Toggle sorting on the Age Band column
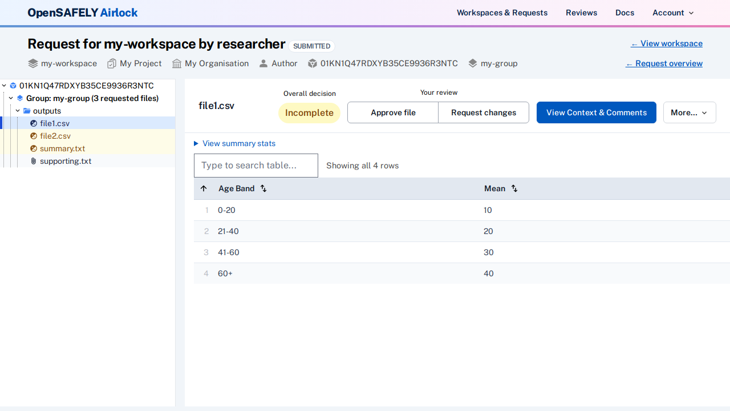The height and width of the screenshot is (411, 730). [263, 188]
